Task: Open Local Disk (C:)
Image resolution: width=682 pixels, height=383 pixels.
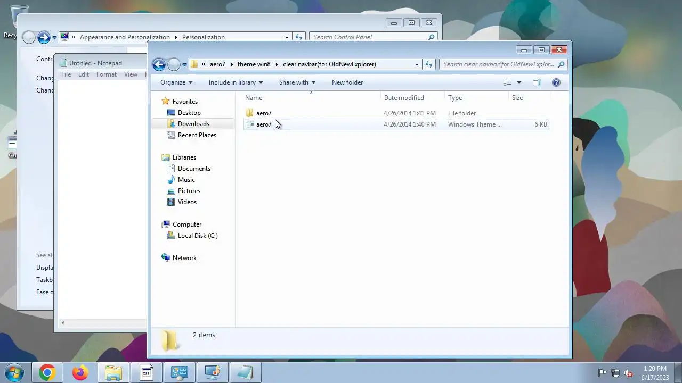Action: pos(198,236)
